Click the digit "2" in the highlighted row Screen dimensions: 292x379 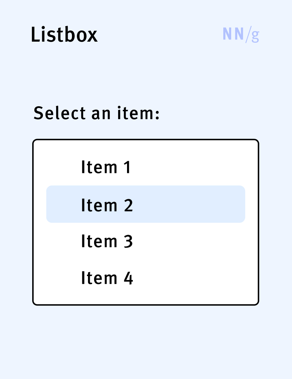[128, 205]
